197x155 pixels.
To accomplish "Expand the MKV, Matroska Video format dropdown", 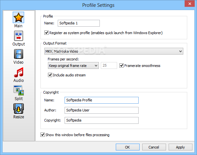I will click(x=114, y=51).
